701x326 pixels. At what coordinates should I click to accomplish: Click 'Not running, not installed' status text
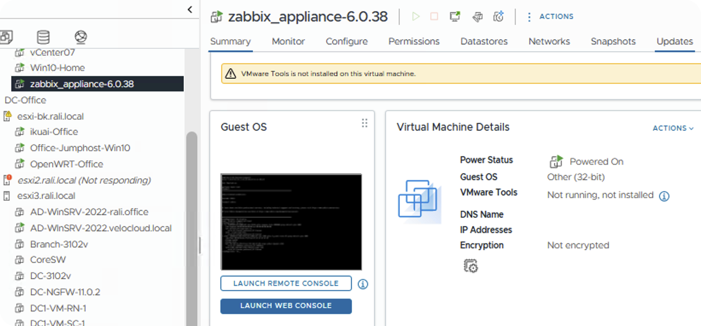(x=600, y=195)
